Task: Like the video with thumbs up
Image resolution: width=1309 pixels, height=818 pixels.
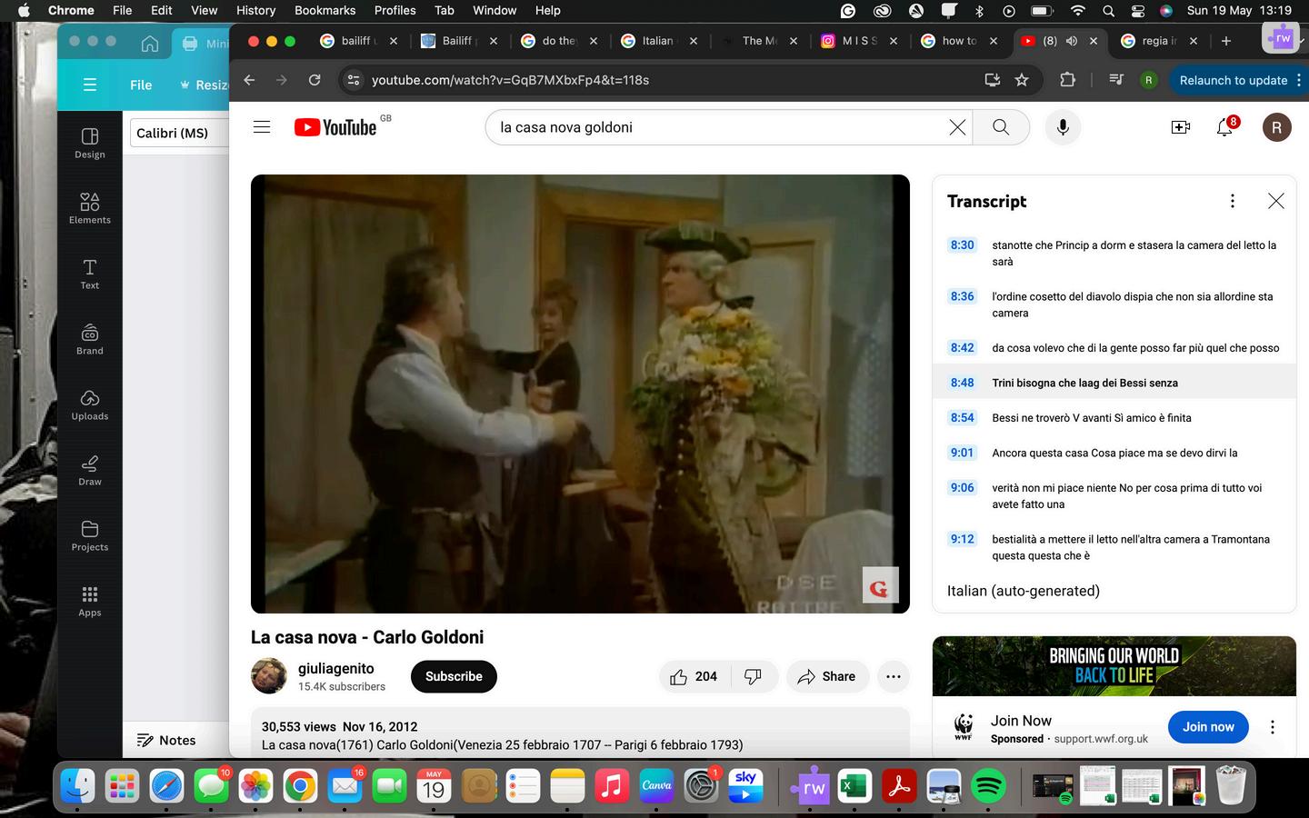Action: 694,676
